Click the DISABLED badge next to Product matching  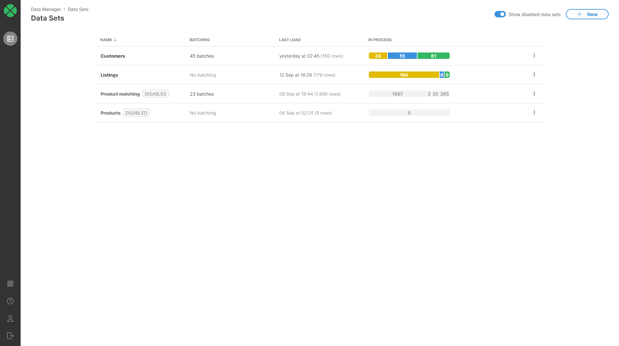click(155, 94)
